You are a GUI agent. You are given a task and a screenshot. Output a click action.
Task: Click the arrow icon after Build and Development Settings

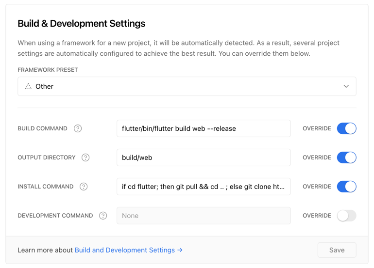[x=180, y=250]
